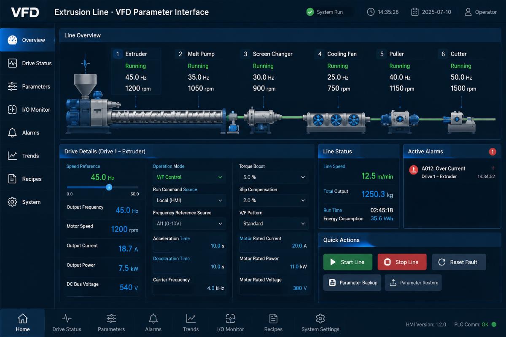Image resolution: width=506 pixels, height=337 pixels.
Task: Select bottom bar Parameters sliders icon
Action: 111,318
